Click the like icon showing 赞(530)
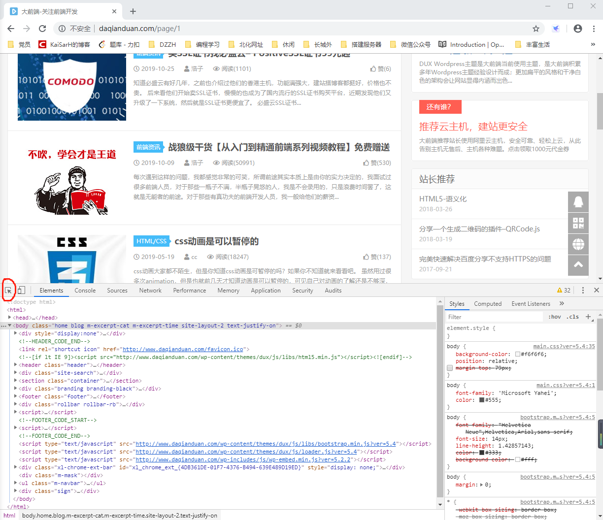Viewport: 603px width, 520px height. [x=366, y=163]
